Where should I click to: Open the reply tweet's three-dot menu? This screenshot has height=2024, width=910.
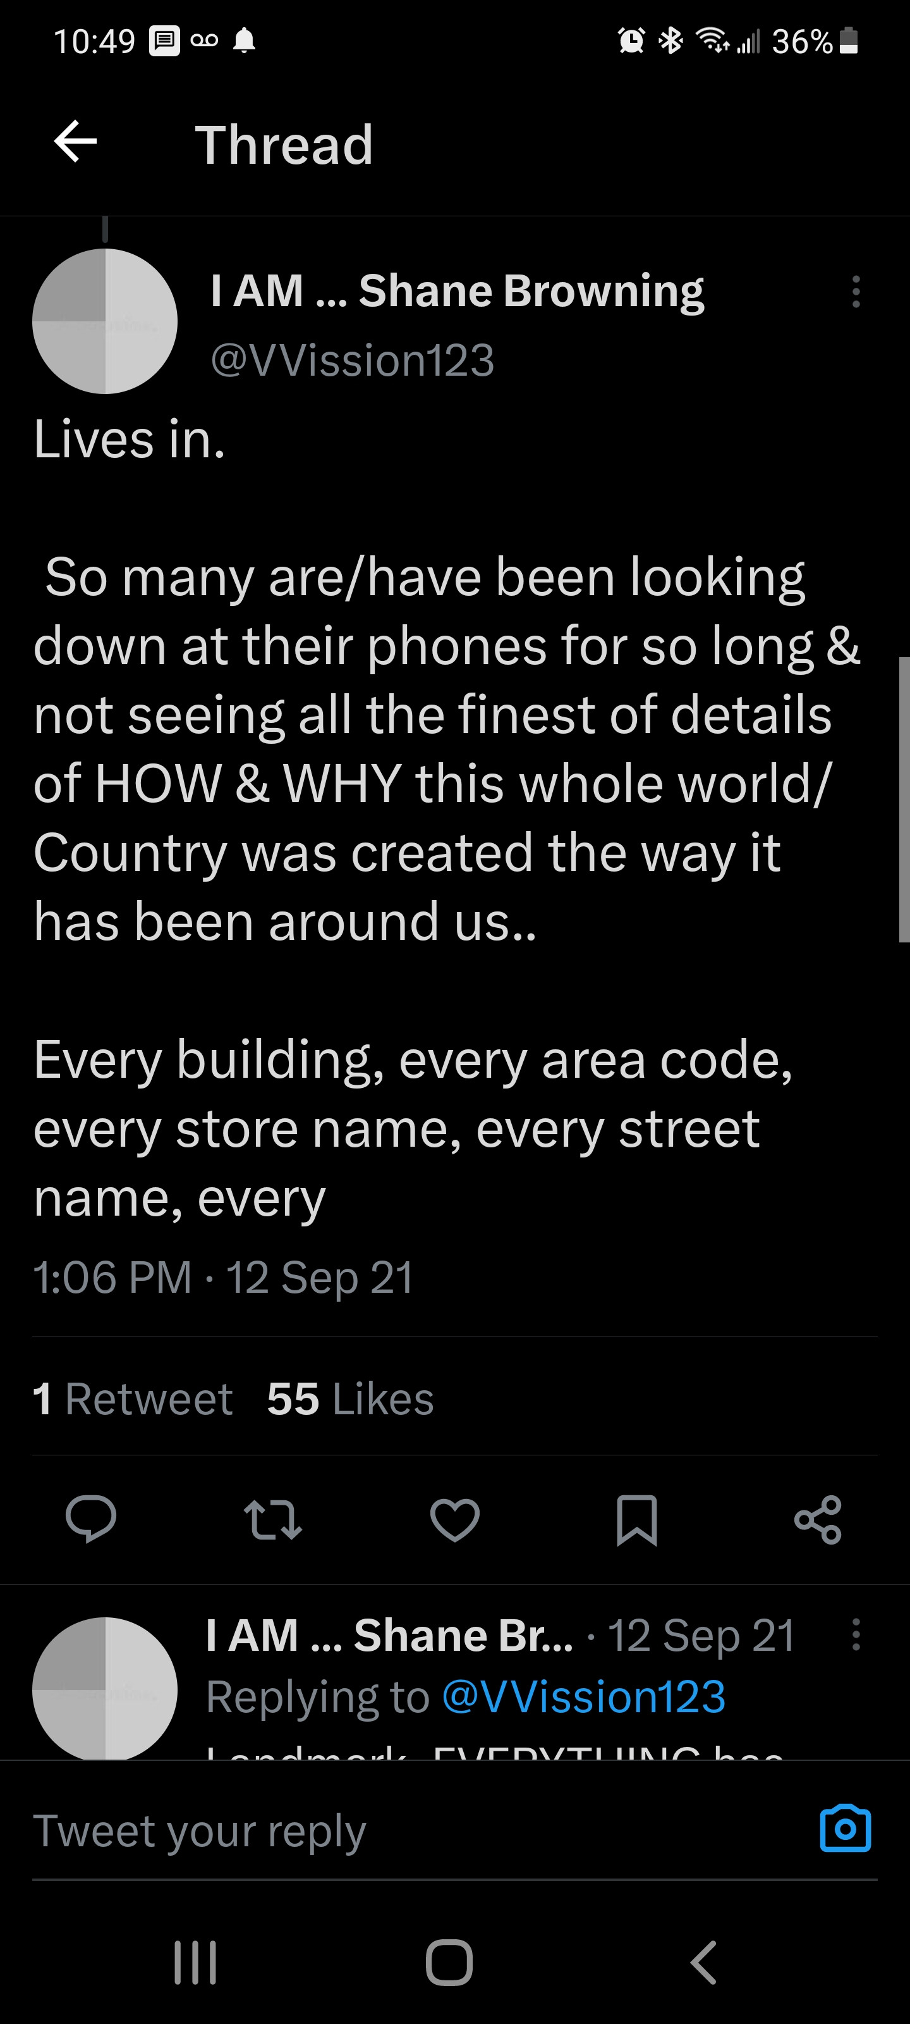[856, 1634]
